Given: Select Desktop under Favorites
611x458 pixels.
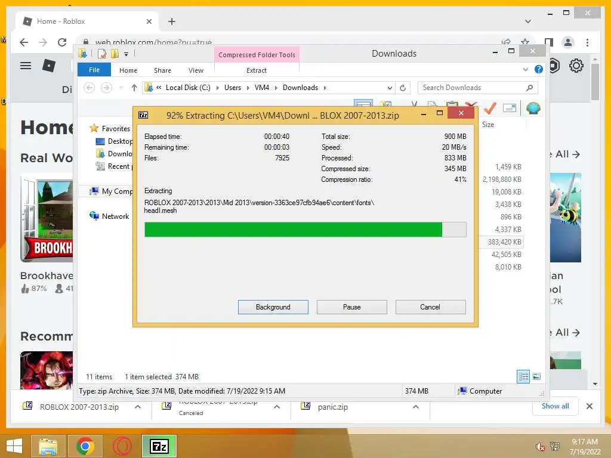Looking at the screenshot, I should click(x=114, y=141).
